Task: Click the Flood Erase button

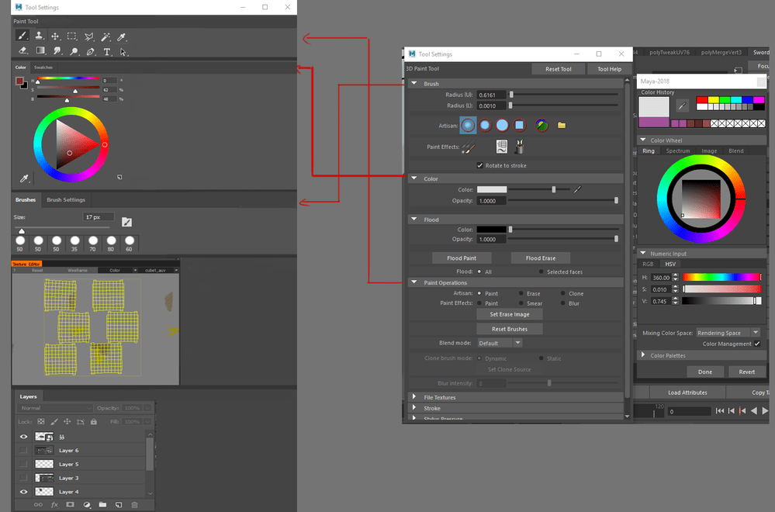Action: pos(540,258)
